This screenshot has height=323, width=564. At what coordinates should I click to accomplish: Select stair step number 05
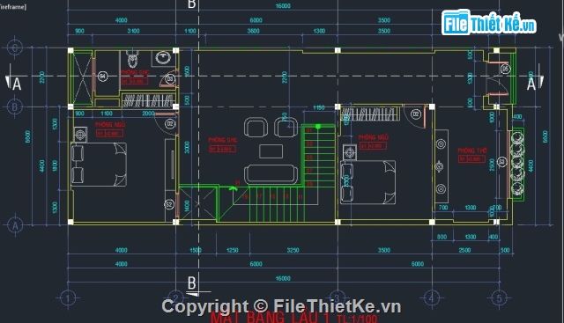[x=309, y=158]
